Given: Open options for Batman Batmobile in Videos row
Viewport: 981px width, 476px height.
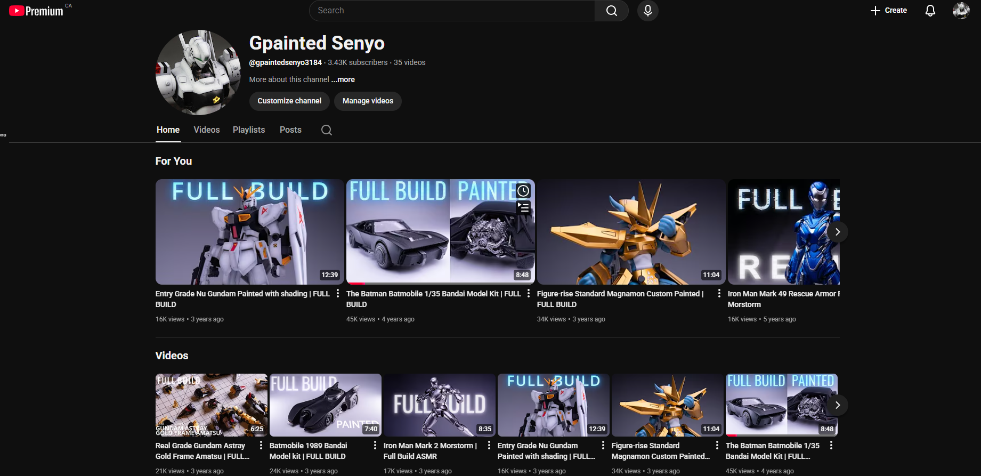Looking at the screenshot, I should pyautogui.click(x=831, y=446).
